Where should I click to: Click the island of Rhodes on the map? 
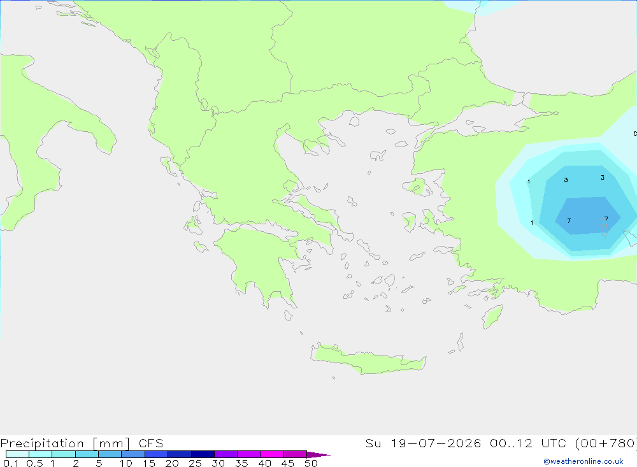click(x=492, y=317)
